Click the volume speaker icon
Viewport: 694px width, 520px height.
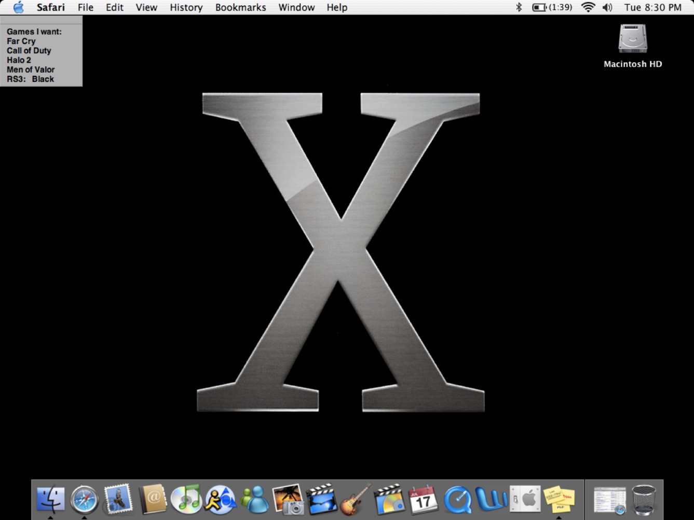point(607,7)
